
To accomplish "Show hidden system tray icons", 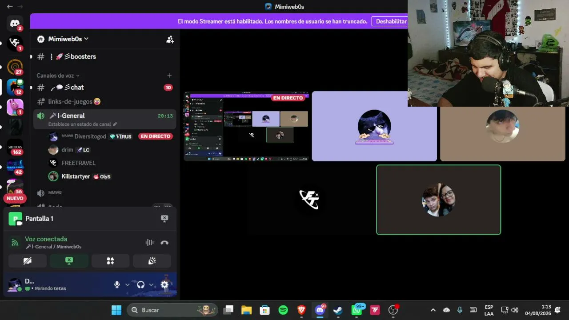I will coord(433,310).
